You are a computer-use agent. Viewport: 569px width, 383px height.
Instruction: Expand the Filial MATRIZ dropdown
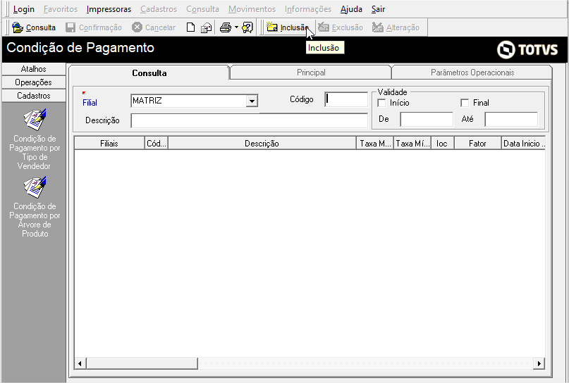[x=252, y=101]
